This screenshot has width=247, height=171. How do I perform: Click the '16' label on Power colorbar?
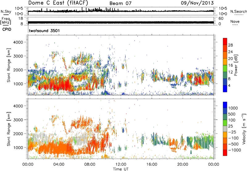point(230,65)
